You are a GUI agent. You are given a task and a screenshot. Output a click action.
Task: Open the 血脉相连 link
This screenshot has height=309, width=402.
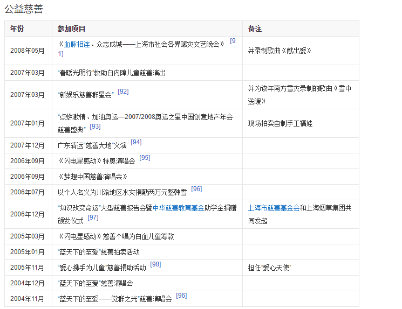click(x=77, y=45)
